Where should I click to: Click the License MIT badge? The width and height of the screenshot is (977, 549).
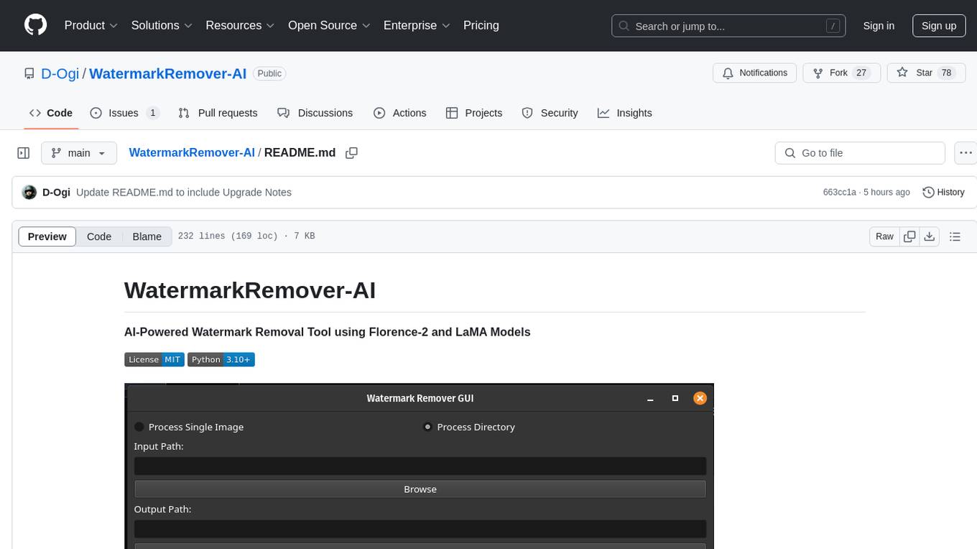pyautogui.click(x=154, y=359)
